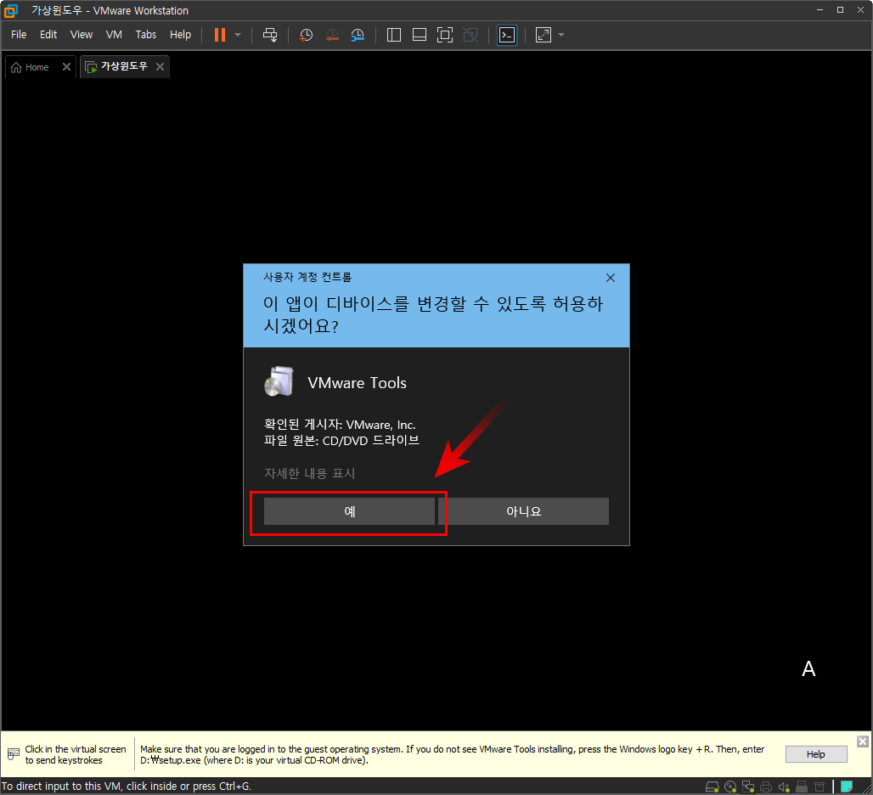This screenshot has height=795, width=873.
Task: Click the keyboard icon in hint bar
Action: click(14, 754)
